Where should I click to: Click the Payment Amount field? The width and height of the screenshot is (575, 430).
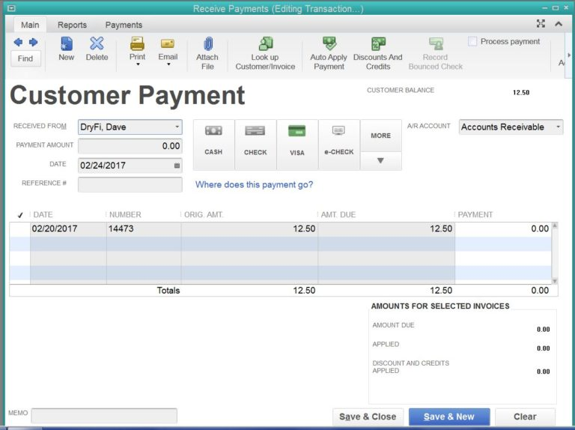(130, 146)
